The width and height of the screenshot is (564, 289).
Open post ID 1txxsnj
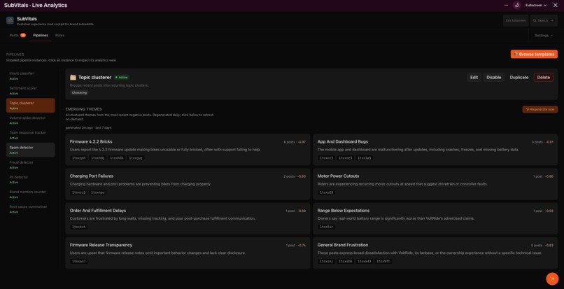coord(326,261)
